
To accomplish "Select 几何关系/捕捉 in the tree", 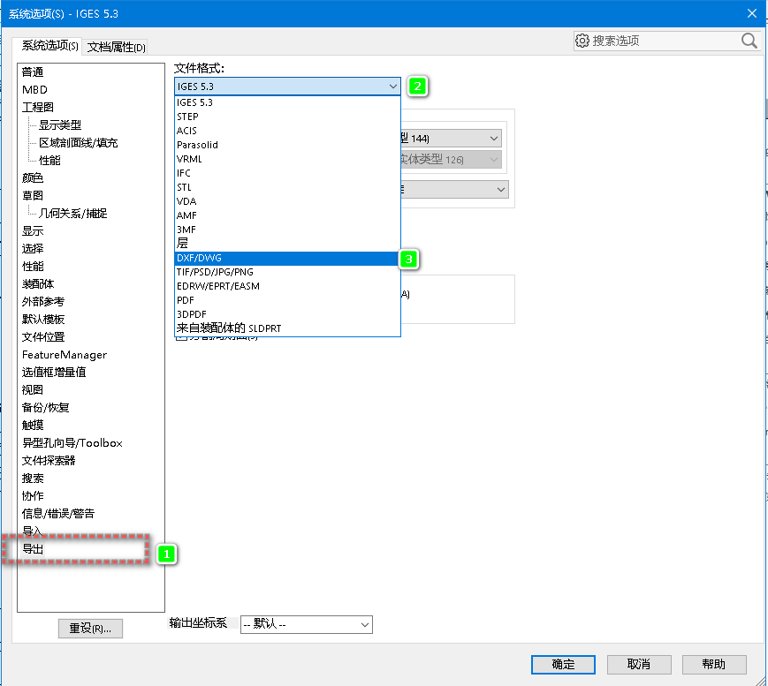I will click(x=73, y=214).
